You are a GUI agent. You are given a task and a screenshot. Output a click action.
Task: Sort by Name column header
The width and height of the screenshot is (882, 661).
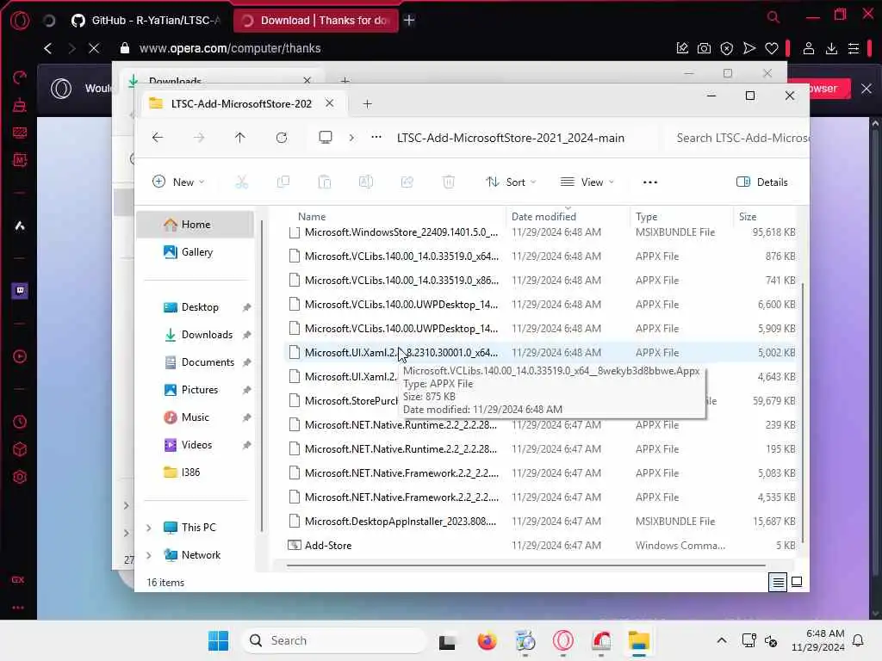click(x=312, y=216)
